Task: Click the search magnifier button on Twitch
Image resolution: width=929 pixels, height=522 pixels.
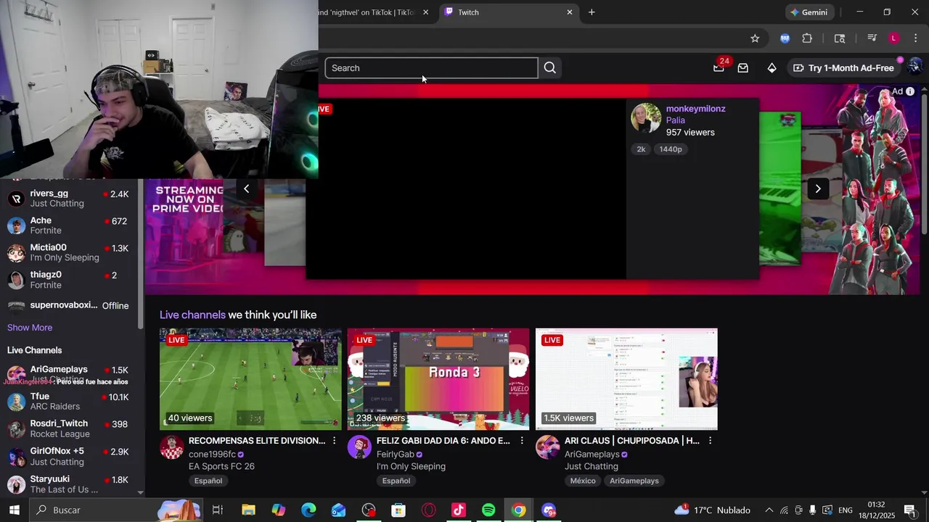Action: click(x=549, y=67)
